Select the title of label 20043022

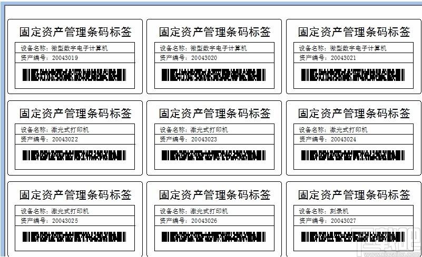75,114
